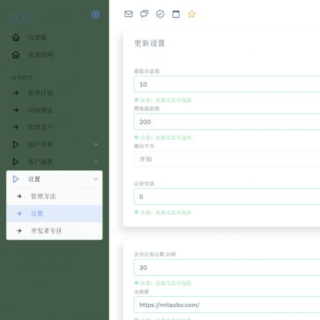The image size is (320, 320).
Task: Open the chat messages icon
Action: tap(144, 14)
